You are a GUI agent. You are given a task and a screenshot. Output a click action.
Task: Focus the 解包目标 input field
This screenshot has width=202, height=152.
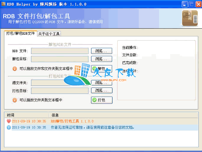tap(60, 59)
